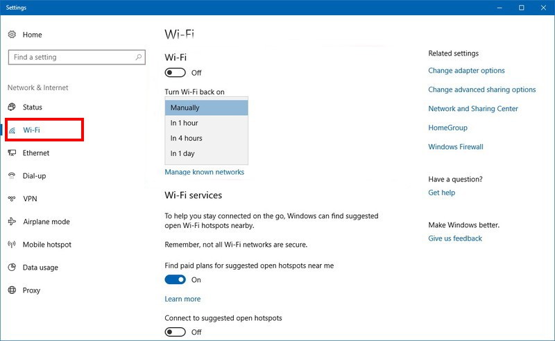
Task: Select Manually in Turn Wi-Fi back on list
Action: tap(206, 107)
